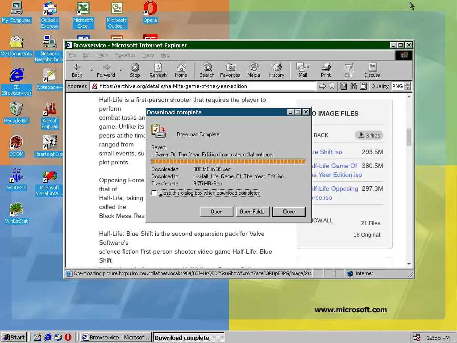Click the Go arrow next to address bar

[x=322, y=86]
